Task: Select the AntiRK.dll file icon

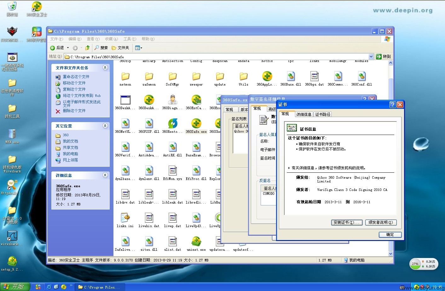Action: tap(172, 147)
